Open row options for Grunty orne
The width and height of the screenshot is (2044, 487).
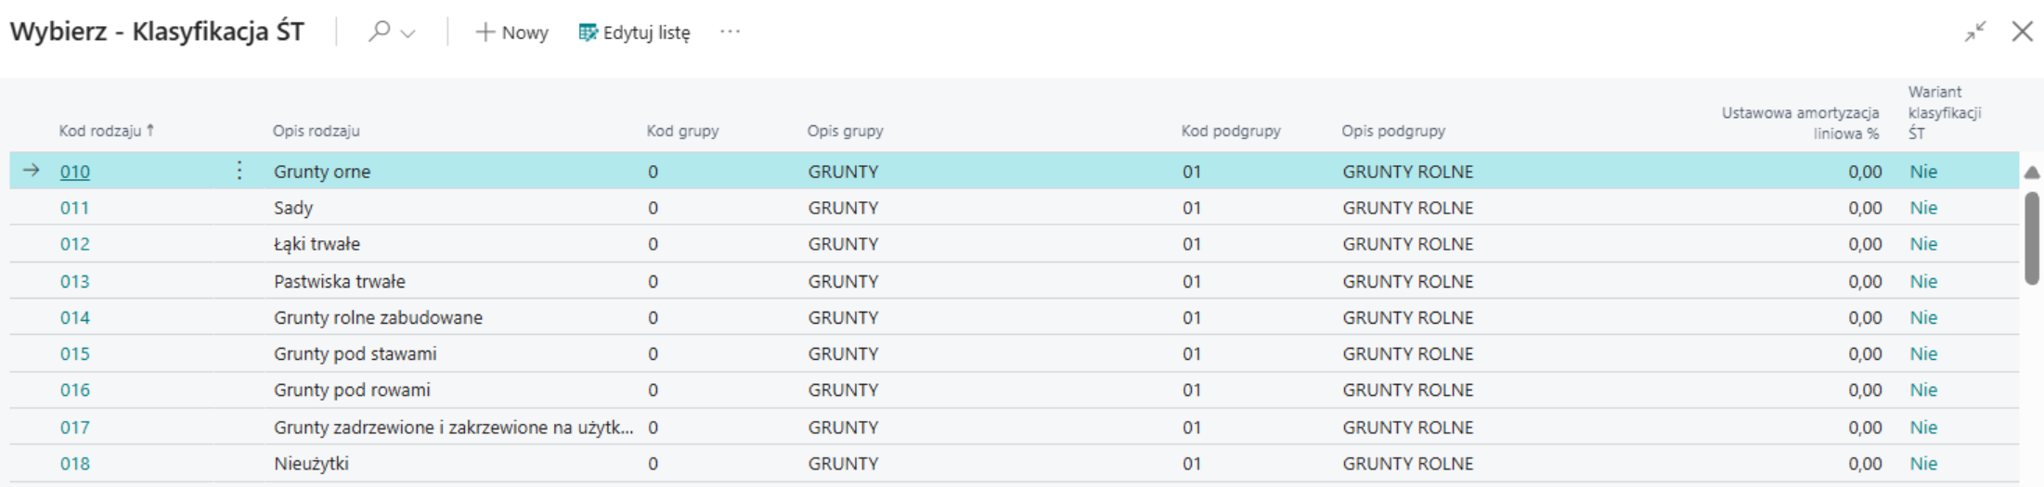click(x=239, y=171)
